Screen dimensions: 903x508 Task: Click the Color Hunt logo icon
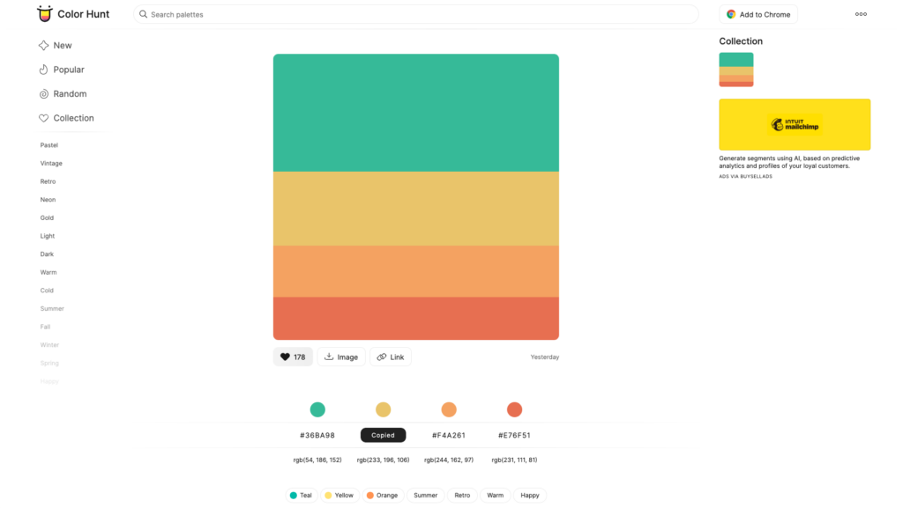point(44,14)
